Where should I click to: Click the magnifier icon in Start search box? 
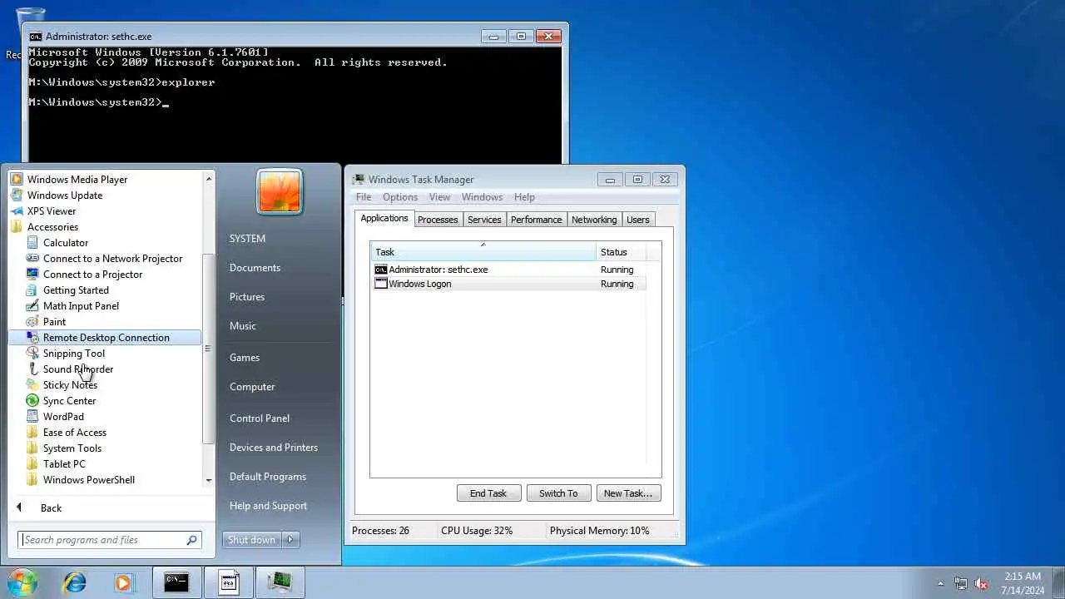click(x=192, y=540)
